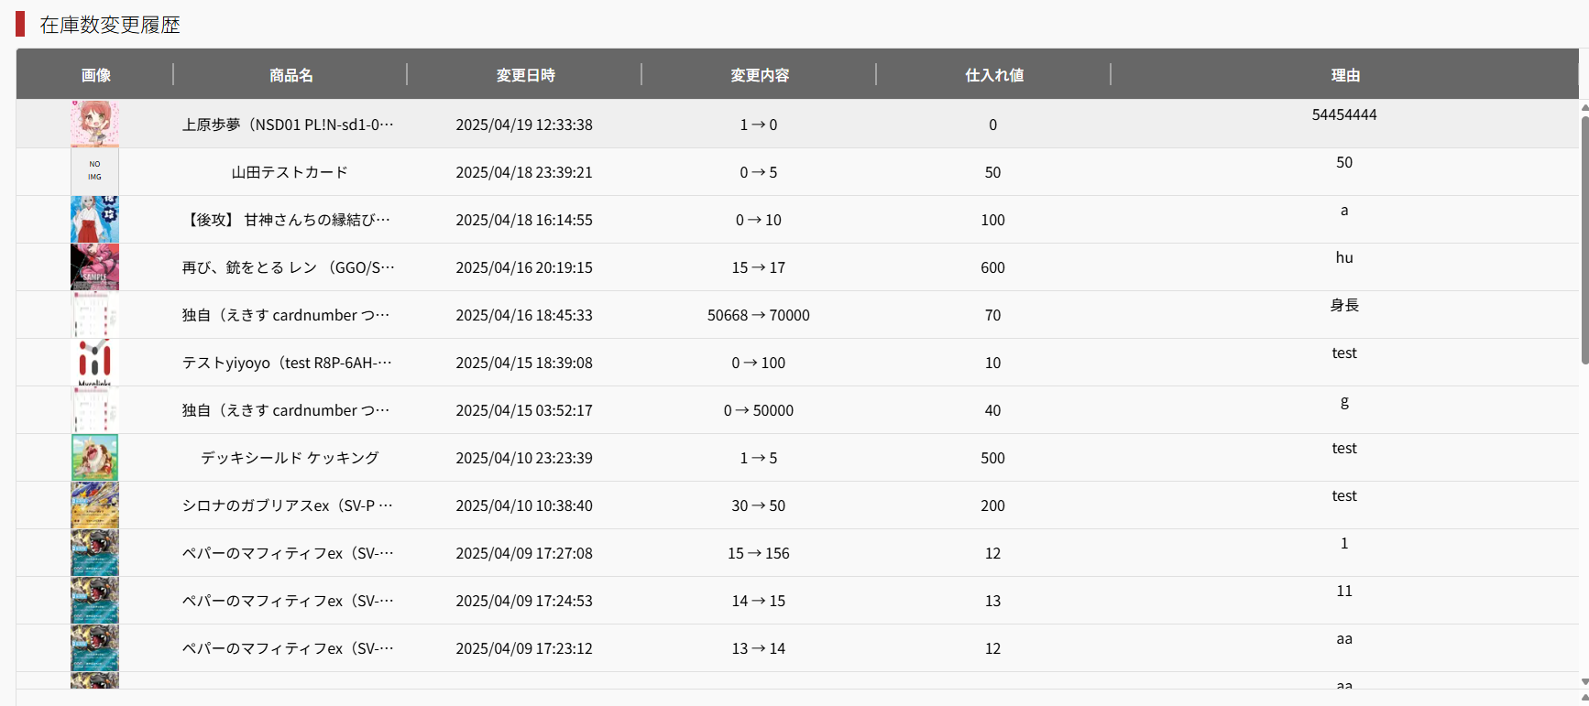Click reason text hu
Screen dimensions: 1589x706
[x=1344, y=257]
